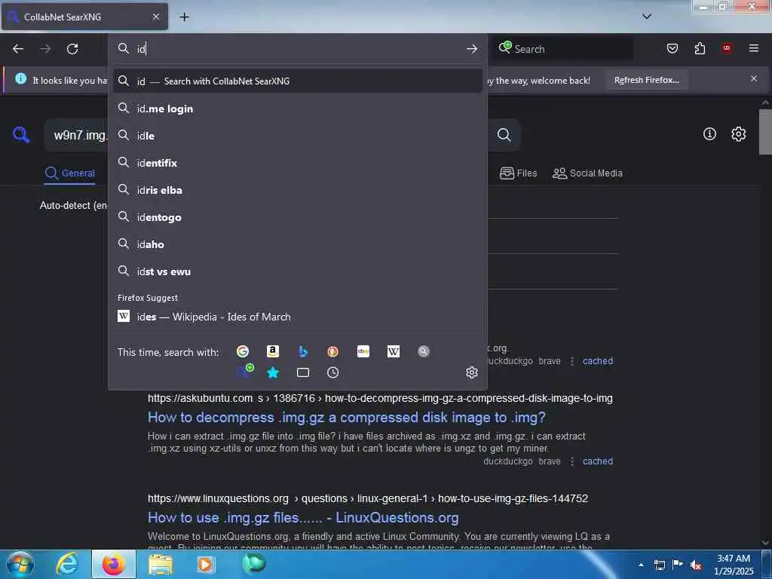Select the 'idaho' suggestion

(297, 244)
